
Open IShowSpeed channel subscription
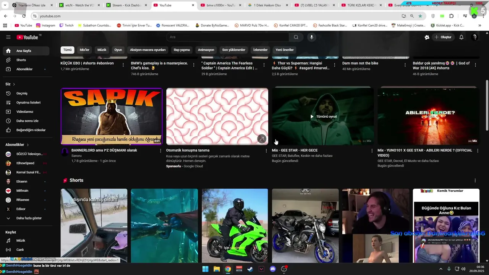tap(26, 163)
